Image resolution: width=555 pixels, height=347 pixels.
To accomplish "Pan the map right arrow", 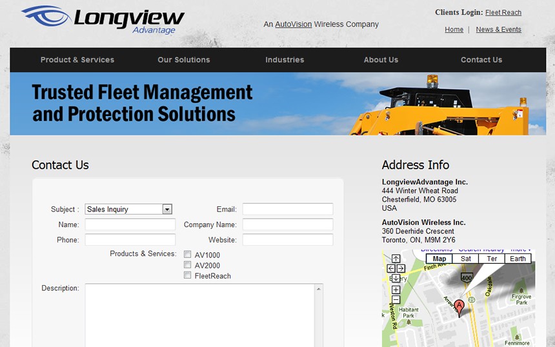I will (x=401, y=268).
